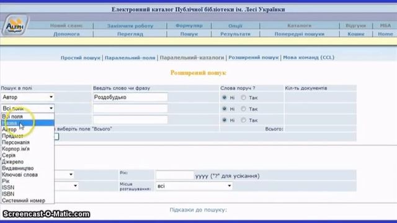Select Так radio in the Автор row
Image resolution: width=397 pixels, height=223 pixels.
[243, 97]
